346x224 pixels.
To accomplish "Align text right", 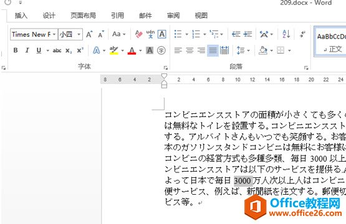I will (201, 50).
